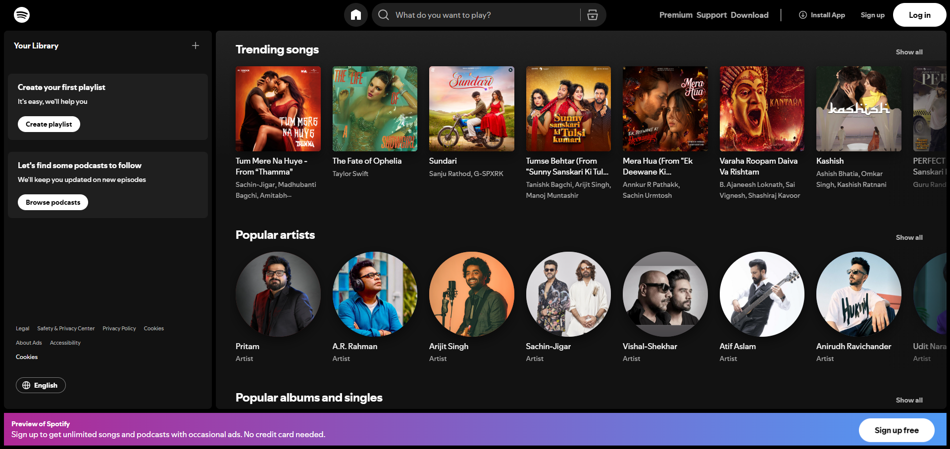
Task: Create a playlist using the plus icon
Action: [x=195, y=45]
